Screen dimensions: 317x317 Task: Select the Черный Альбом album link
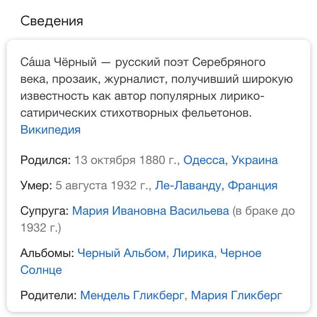122,253
